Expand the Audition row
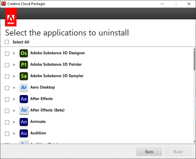Screen dimensions: 196x159 (x=14, y=133)
